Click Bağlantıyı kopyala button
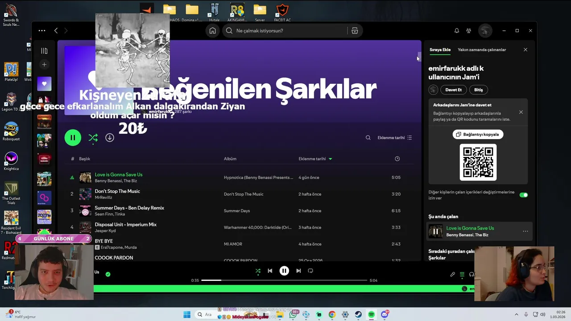Screen dimensions: 571x321 478,134
